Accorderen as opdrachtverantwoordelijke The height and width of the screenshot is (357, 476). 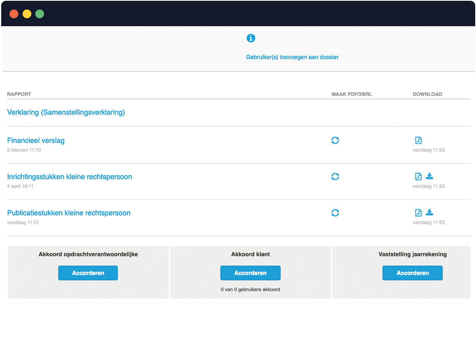coord(88,273)
